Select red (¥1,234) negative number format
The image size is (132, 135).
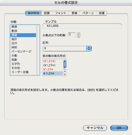pyautogui.click(x=53, y=61)
